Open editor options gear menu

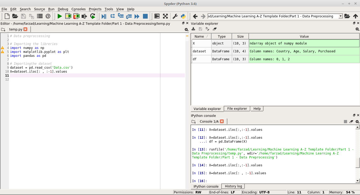pyautogui.click(x=186, y=29)
